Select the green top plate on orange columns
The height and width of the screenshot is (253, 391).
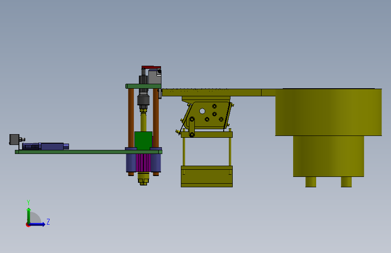(x=143, y=86)
